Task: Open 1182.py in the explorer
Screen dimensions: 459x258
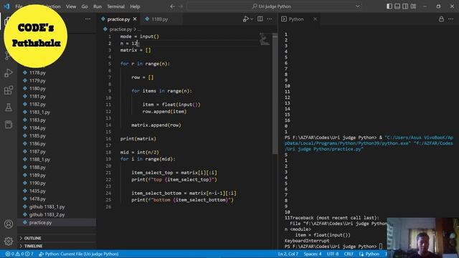Action: click(57, 104)
